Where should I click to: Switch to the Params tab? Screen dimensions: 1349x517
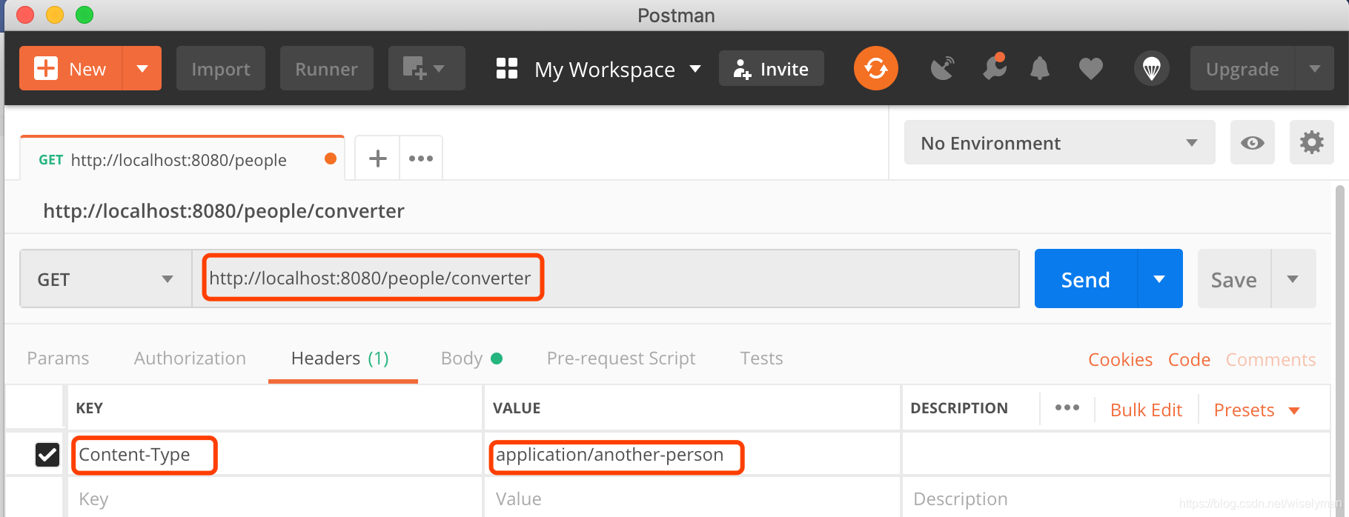click(58, 358)
